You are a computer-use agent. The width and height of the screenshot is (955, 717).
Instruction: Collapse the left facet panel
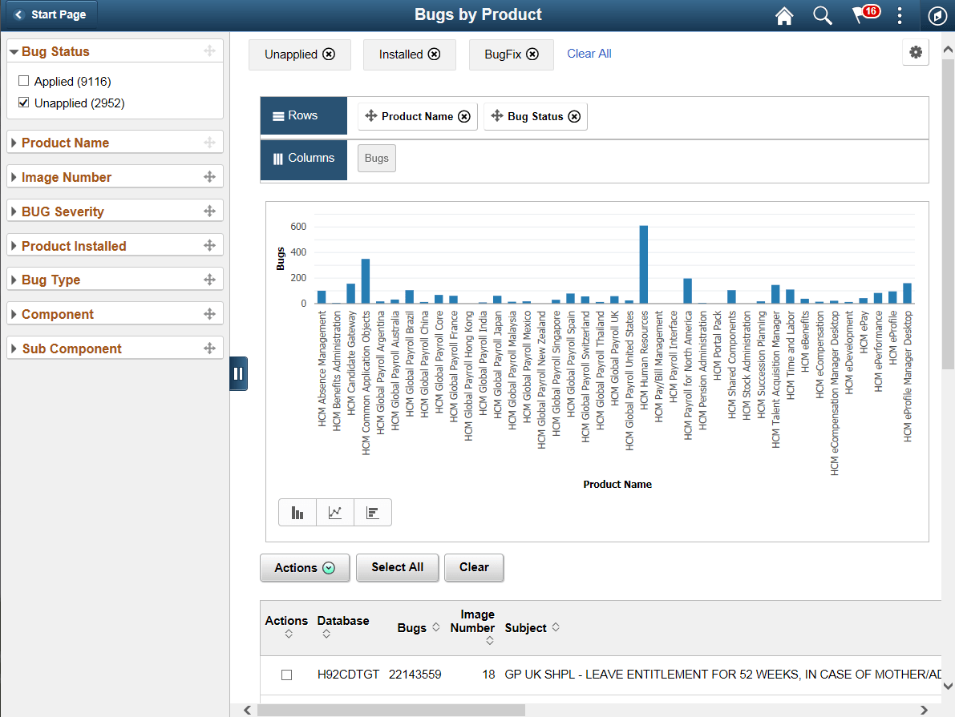click(x=238, y=373)
